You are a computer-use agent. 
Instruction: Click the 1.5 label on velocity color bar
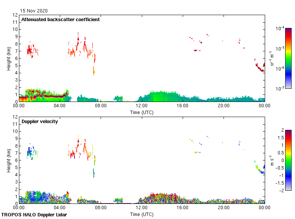click(x=281, y=138)
